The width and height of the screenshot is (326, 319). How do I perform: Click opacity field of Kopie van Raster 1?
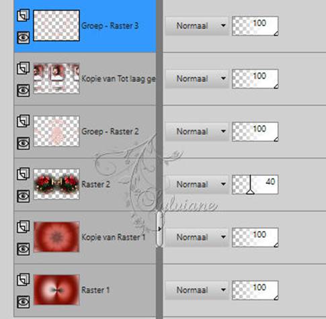click(x=255, y=237)
